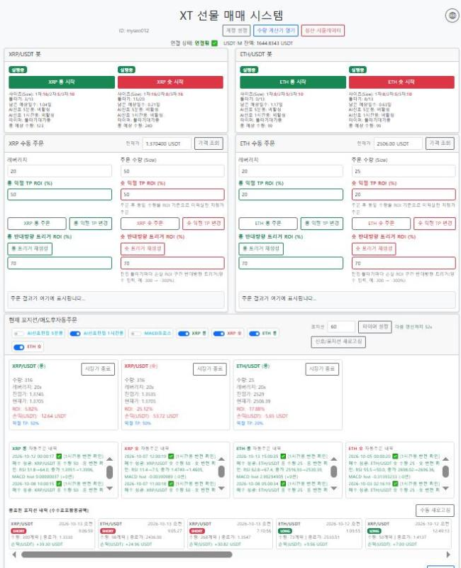Focus ETH 숏 반대방향 트리거 ROI field
This screenshot has height=568, width=461.
click(x=404, y=263)
